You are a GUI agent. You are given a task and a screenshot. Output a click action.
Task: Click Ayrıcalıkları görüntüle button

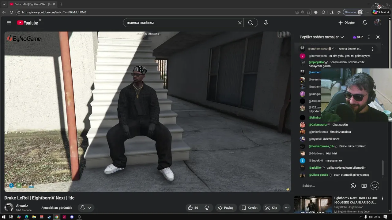tap(57, 208)
